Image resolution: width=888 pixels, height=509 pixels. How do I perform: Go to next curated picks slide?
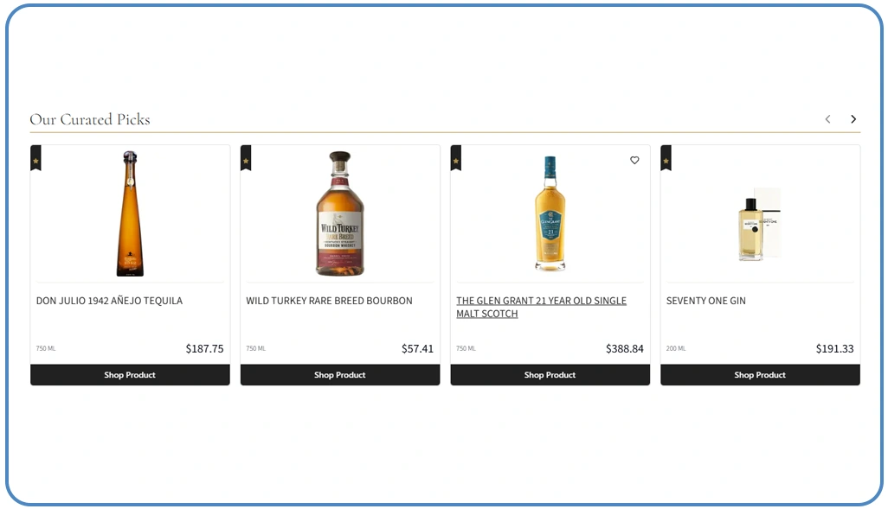[x=853, y=119]
